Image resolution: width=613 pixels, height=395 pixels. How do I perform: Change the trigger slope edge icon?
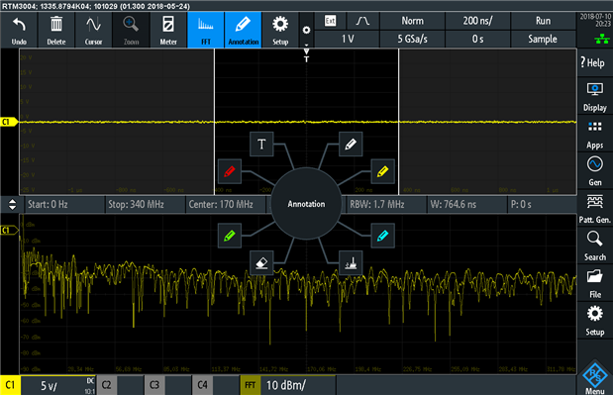click(362, 21)
